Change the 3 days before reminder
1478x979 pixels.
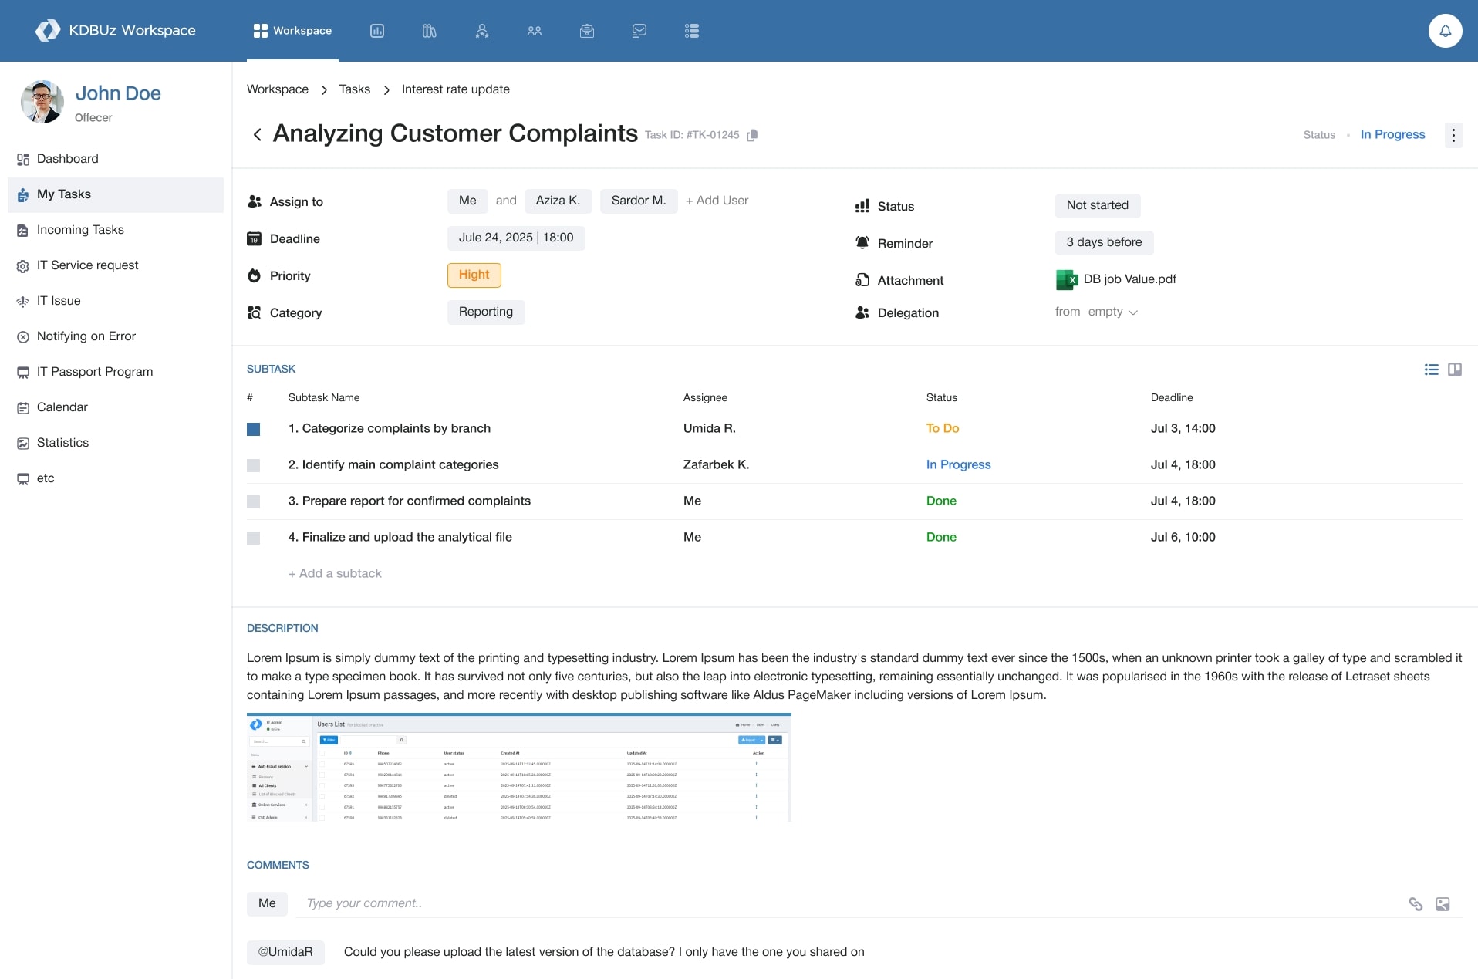[x=1104, y=242]
